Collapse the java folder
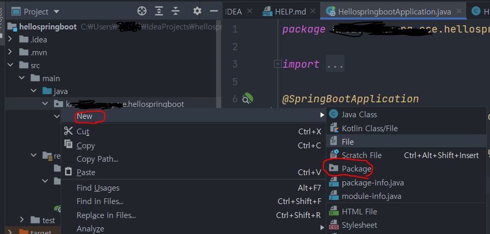Viewport: 490px width, 234px height. click(x=34, y=91)
